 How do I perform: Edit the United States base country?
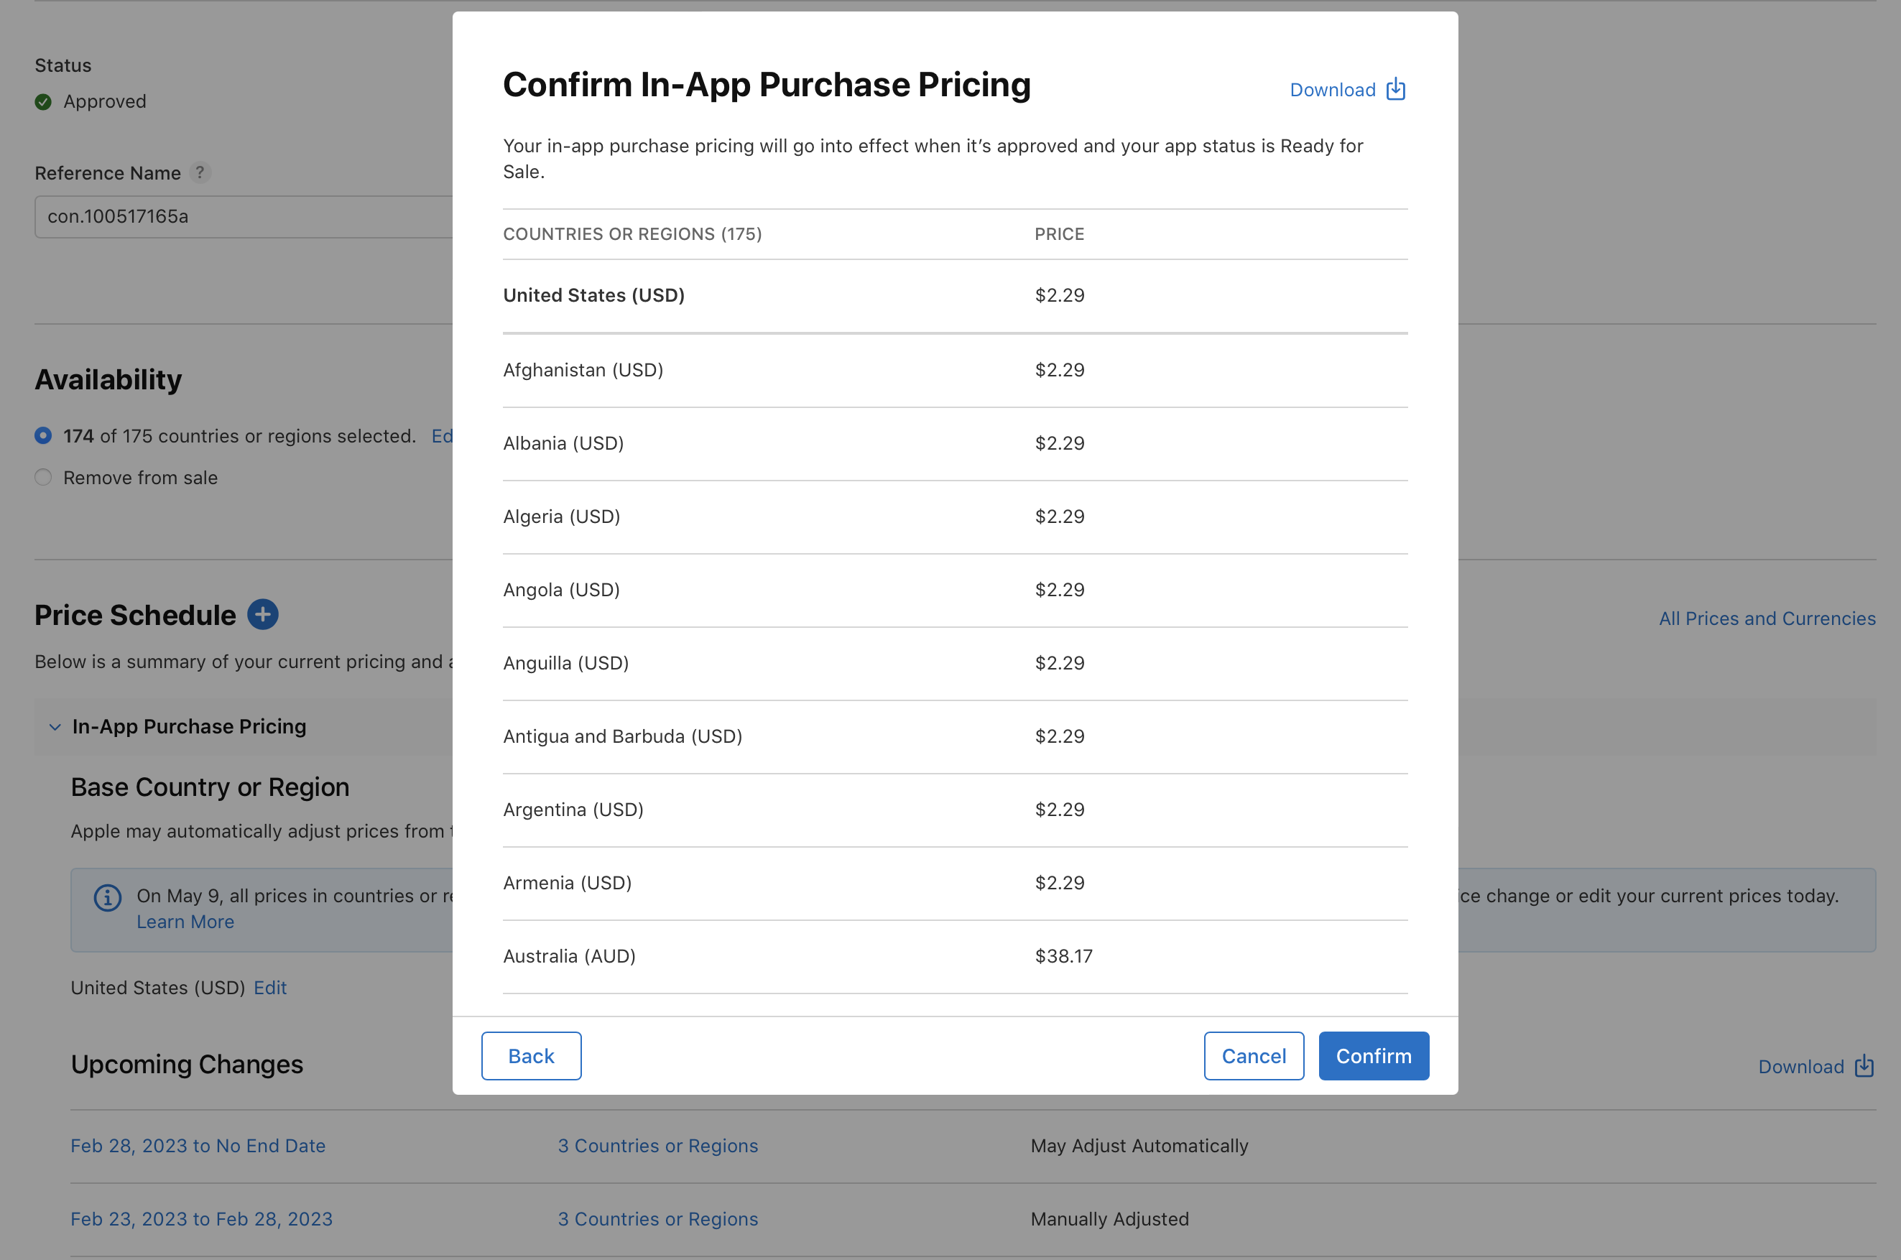tap(269, 988)
